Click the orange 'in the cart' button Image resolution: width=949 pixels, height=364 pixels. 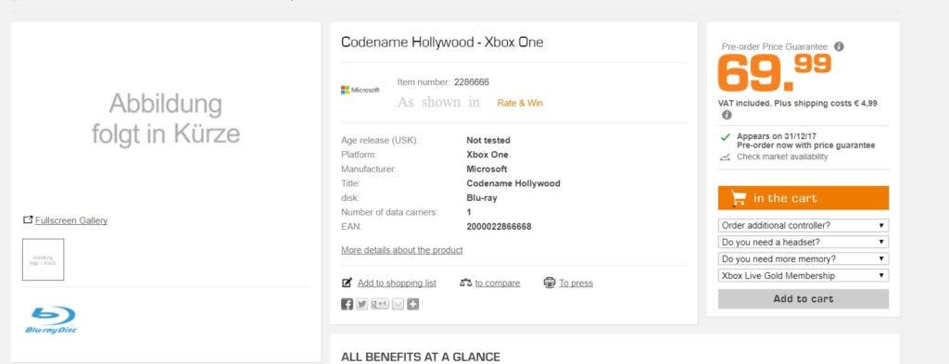point(803,197)
